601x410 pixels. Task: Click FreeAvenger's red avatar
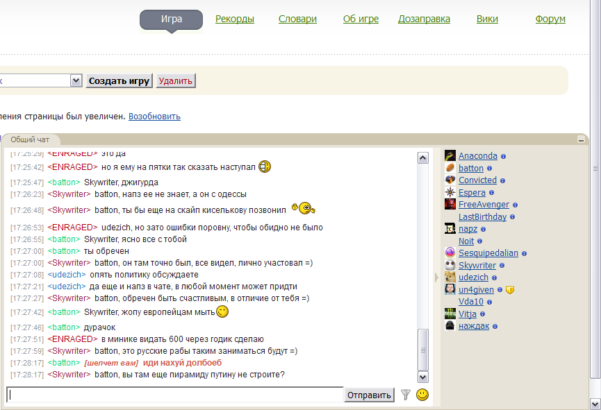450,204
